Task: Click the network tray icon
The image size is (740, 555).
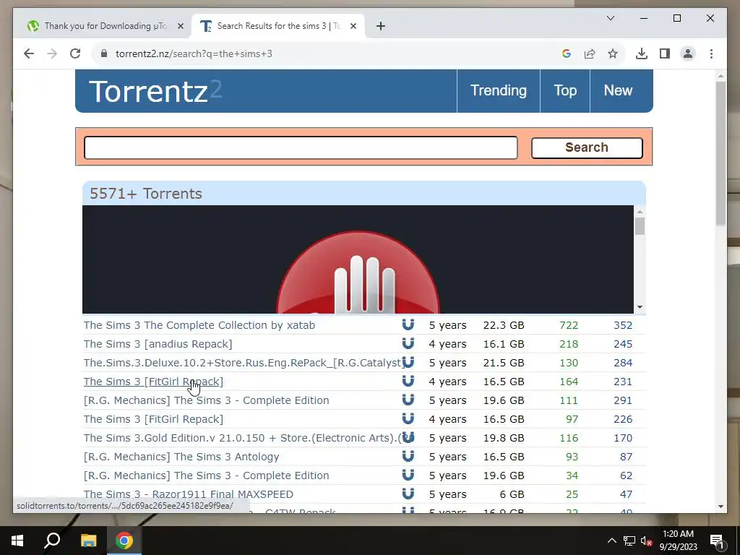Action: [x=629, y=541]
